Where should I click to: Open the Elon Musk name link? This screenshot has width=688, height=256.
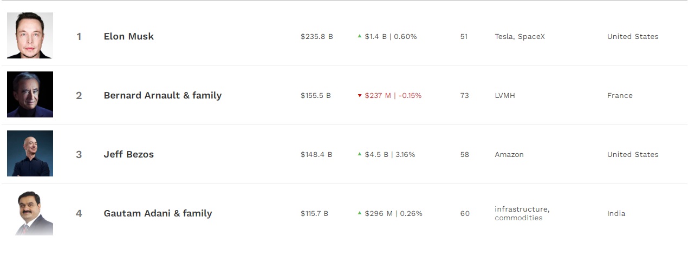pos(129,36)
